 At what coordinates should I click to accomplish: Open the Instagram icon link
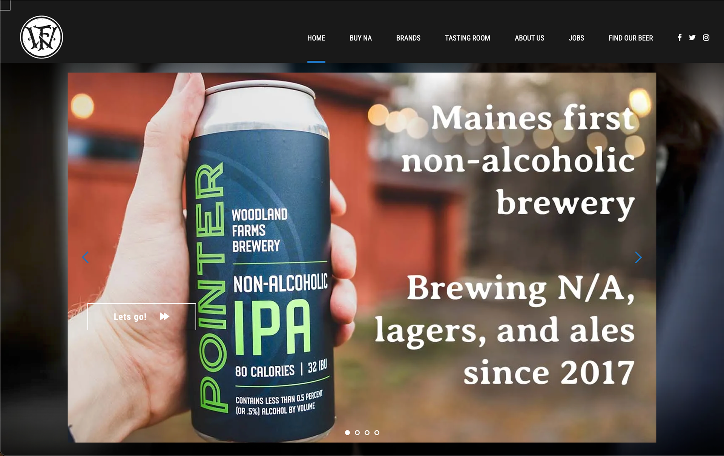tap(706, 38)
